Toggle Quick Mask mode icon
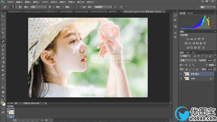 click(x=3, y=108)
